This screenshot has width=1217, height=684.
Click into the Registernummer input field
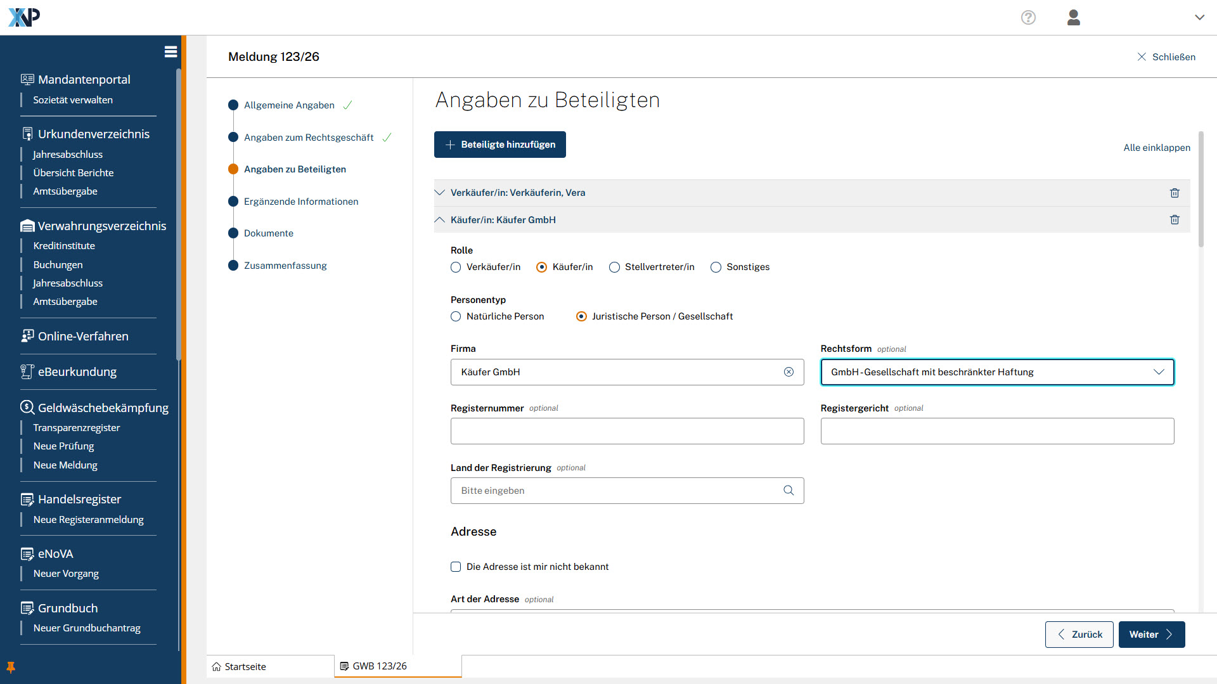coord(627,431)
